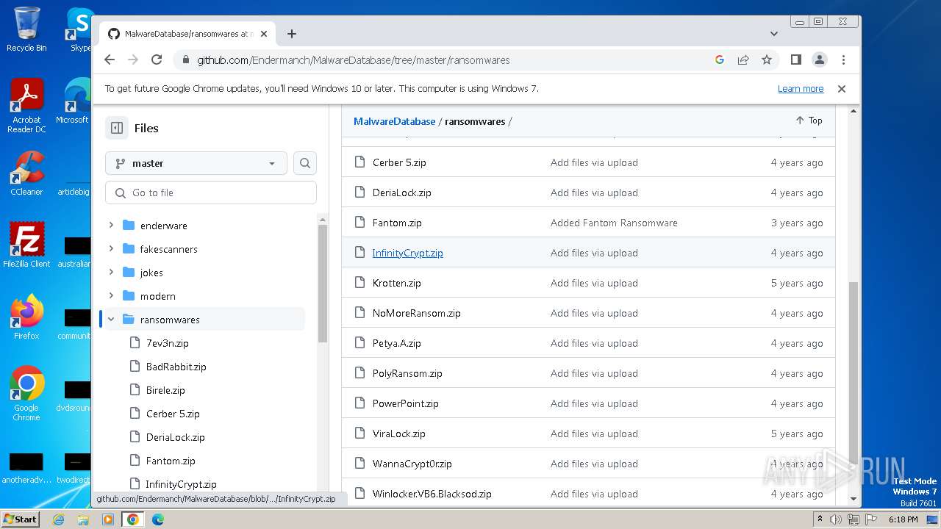Screen dimensions: 941x529
Task: Open the Windows Start menu
Action: point(21,519)
